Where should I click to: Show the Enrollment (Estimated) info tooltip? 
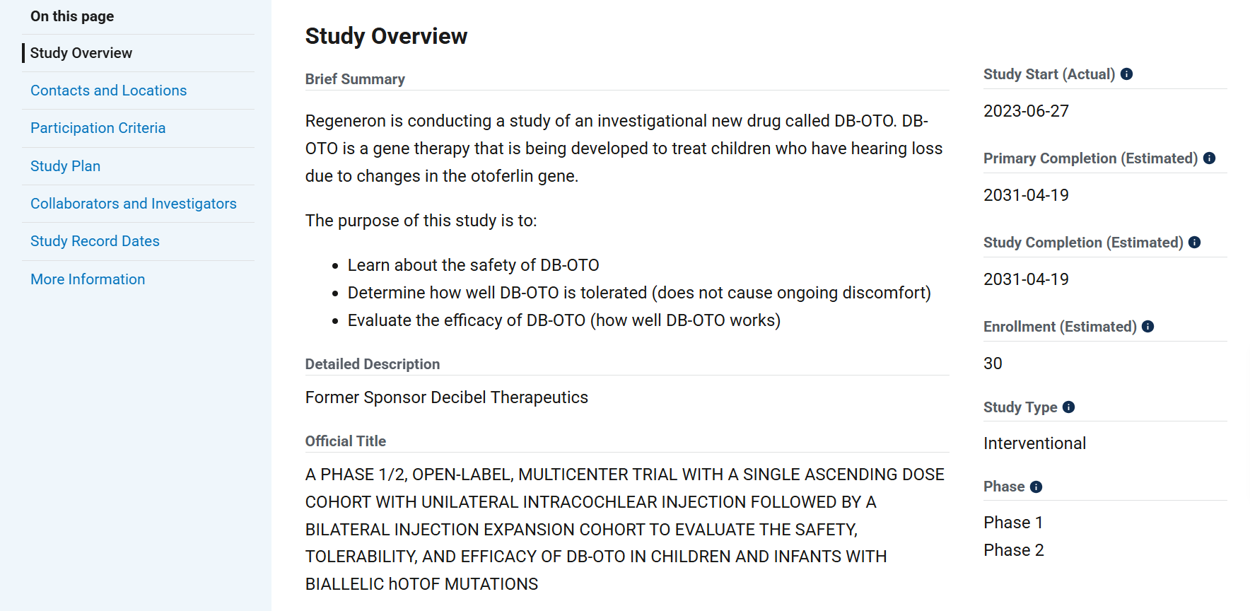click(1148, 327)
